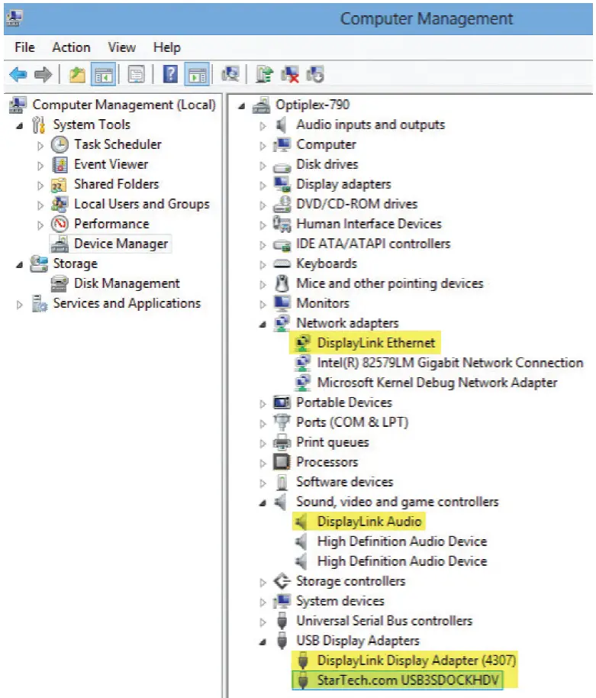Expand Services and Applications node
The height and width of the screenshot is (698, 596).
click(20, 305)
